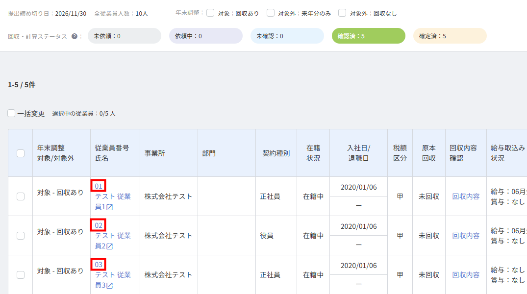Open employee number 01 link

(99, 186)
